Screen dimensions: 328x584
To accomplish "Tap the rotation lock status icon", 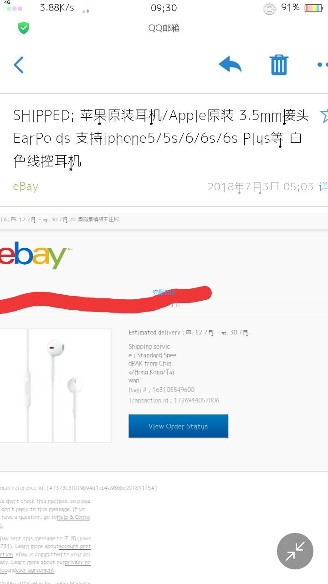I will [x=270, y=8].
